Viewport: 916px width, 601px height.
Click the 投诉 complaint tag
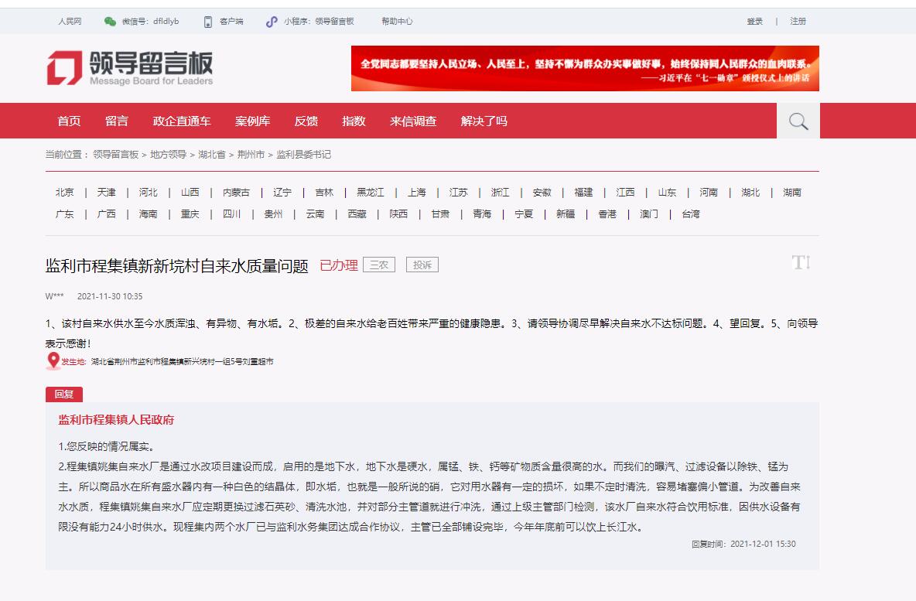pos(422,265)
